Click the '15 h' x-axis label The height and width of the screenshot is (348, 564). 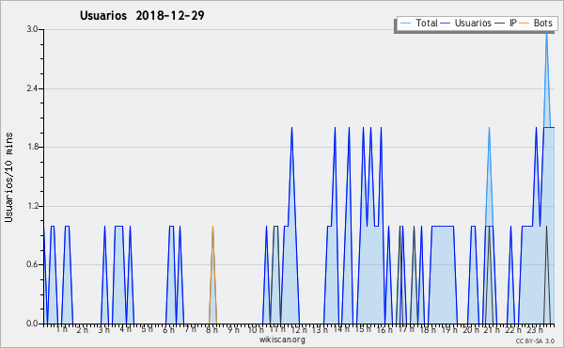coord(363,329)
